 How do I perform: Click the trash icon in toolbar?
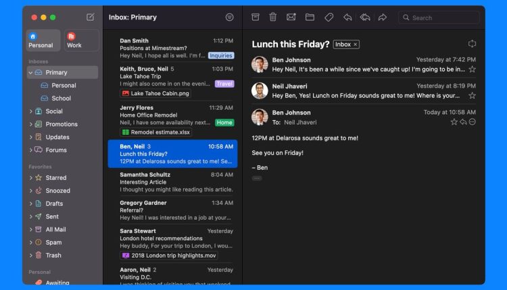coord(273,17)
